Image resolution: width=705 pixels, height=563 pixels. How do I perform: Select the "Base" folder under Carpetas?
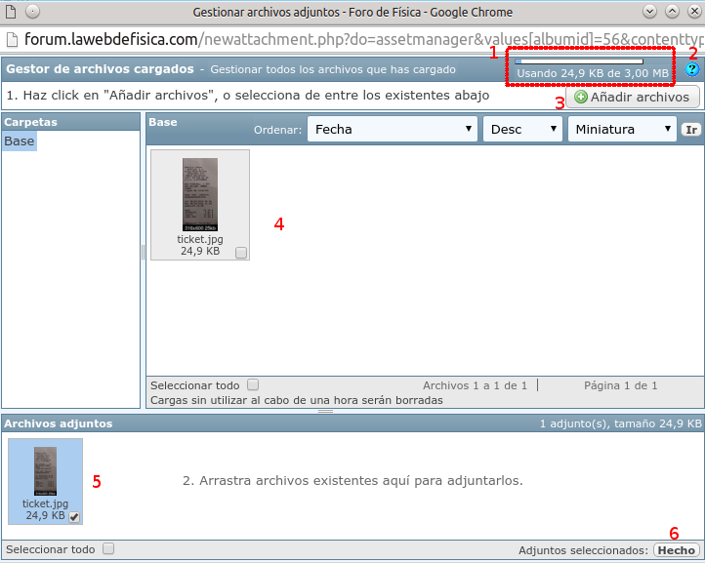pos(20,141)
